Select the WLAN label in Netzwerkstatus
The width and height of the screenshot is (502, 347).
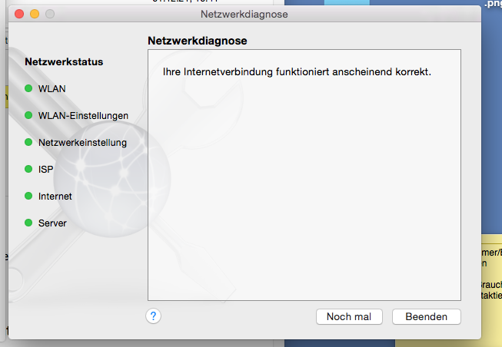point(52,88)
